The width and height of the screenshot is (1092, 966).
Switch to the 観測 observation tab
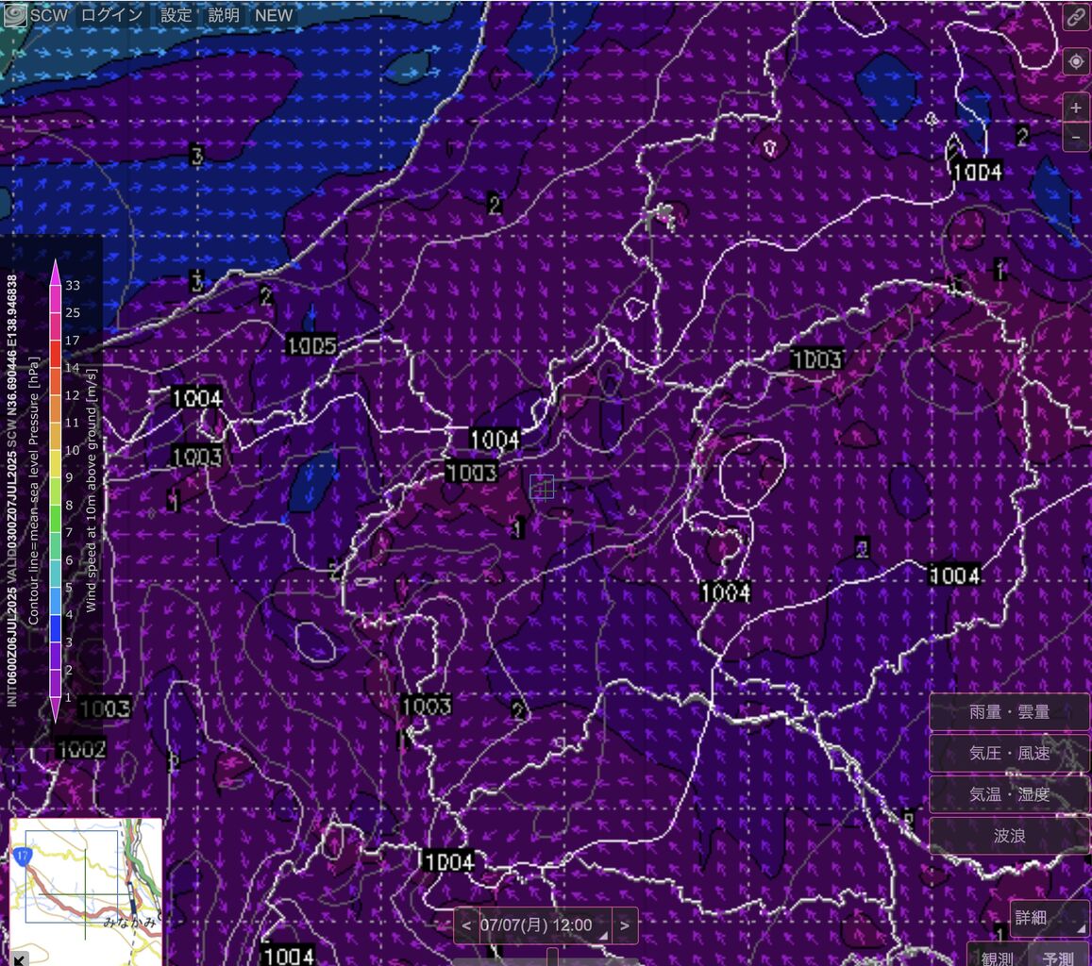tap(997, 957)
